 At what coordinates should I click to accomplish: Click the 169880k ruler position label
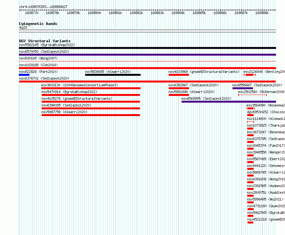tap(94, 13)
